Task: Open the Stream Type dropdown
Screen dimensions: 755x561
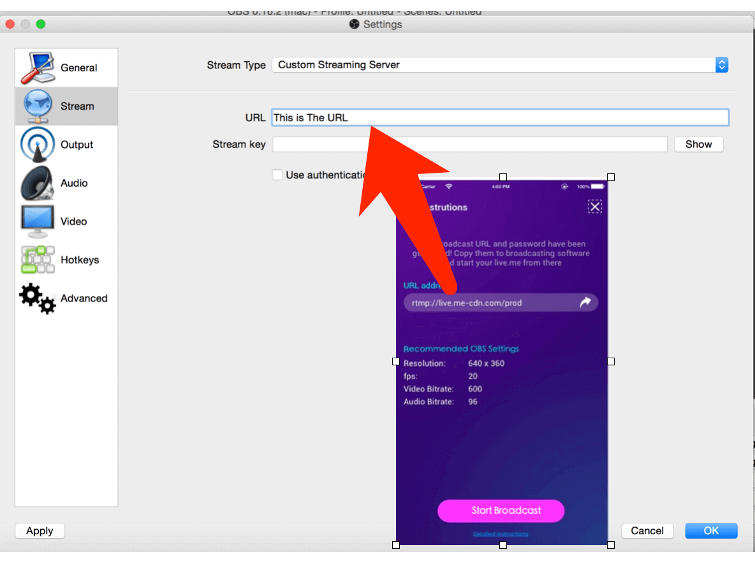Action: point(500,65)
